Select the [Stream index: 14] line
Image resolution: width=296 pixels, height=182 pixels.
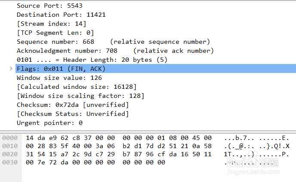(x=52, y=24)
